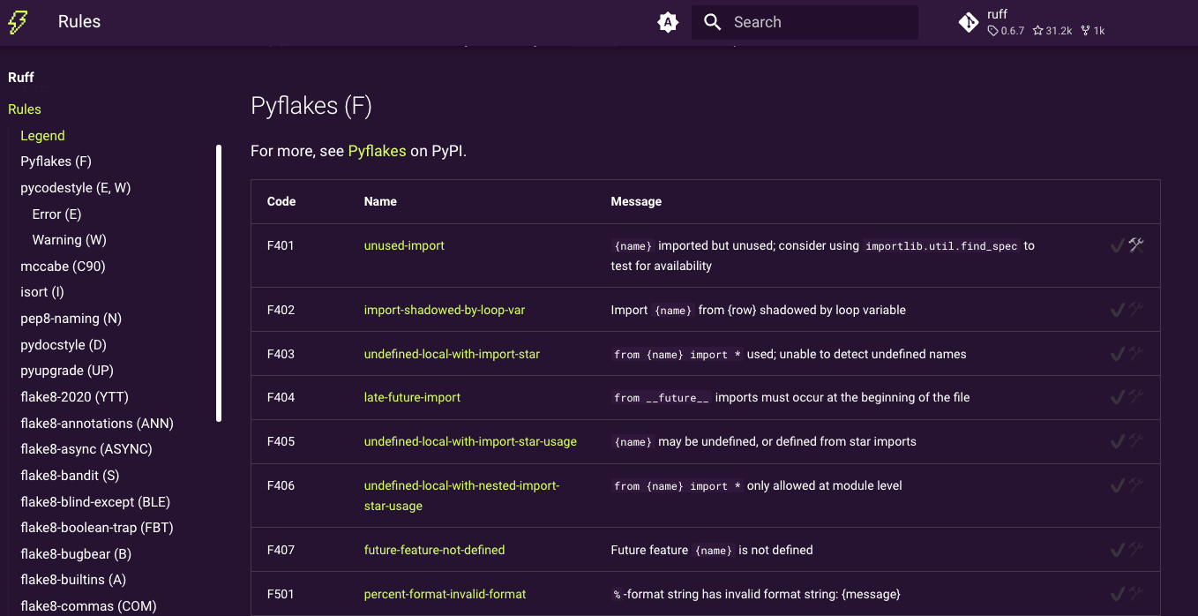Open the undefined-local-with-nested-import-star-usage rule
The width and height of the screenshot is (1198, 616).
461,495
